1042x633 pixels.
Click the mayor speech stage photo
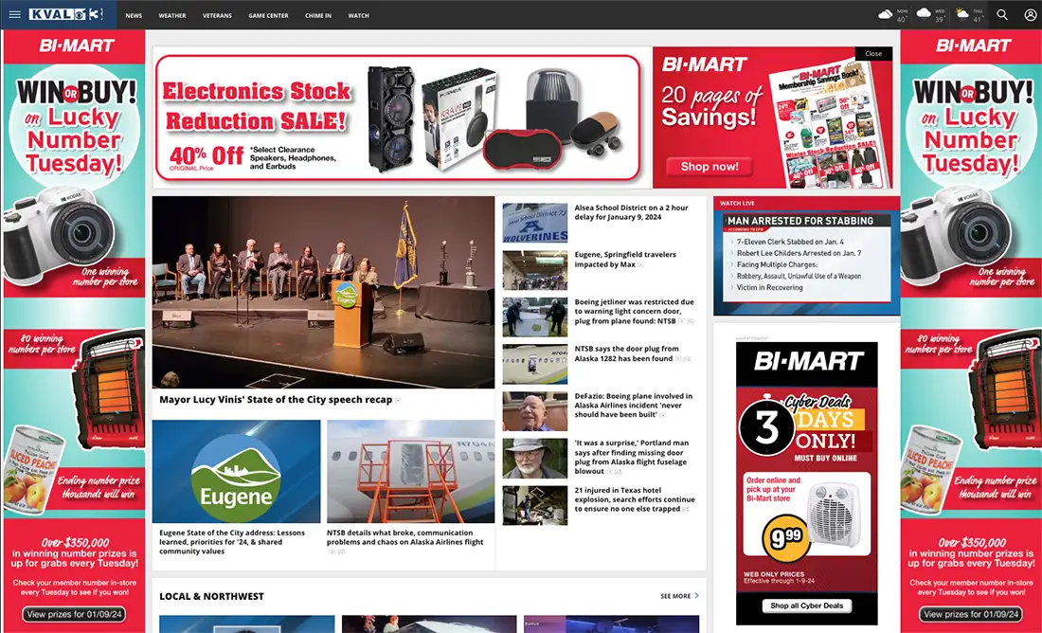pyautogui.click(x=323, y=292)
